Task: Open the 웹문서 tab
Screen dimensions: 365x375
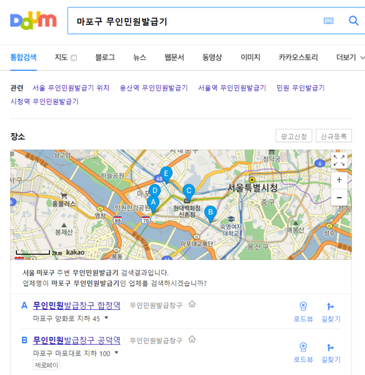Action: [174, 57]
